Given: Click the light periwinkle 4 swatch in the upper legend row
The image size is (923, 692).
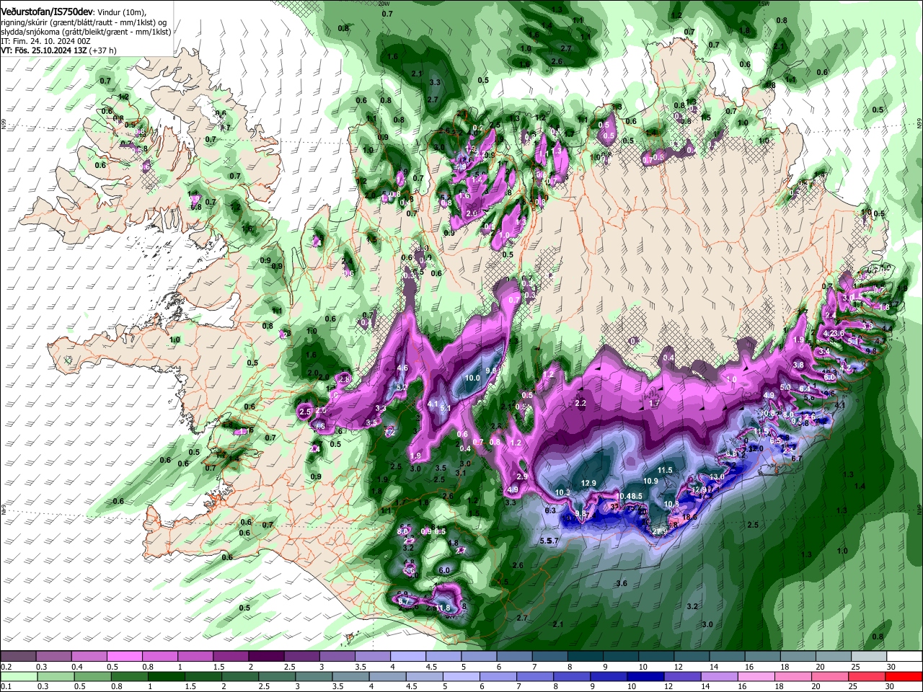Looking at the screenshot, I should pos(407,657).
